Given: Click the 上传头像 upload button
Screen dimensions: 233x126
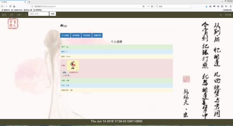Looking at the screenshot, I should (66, 75).
